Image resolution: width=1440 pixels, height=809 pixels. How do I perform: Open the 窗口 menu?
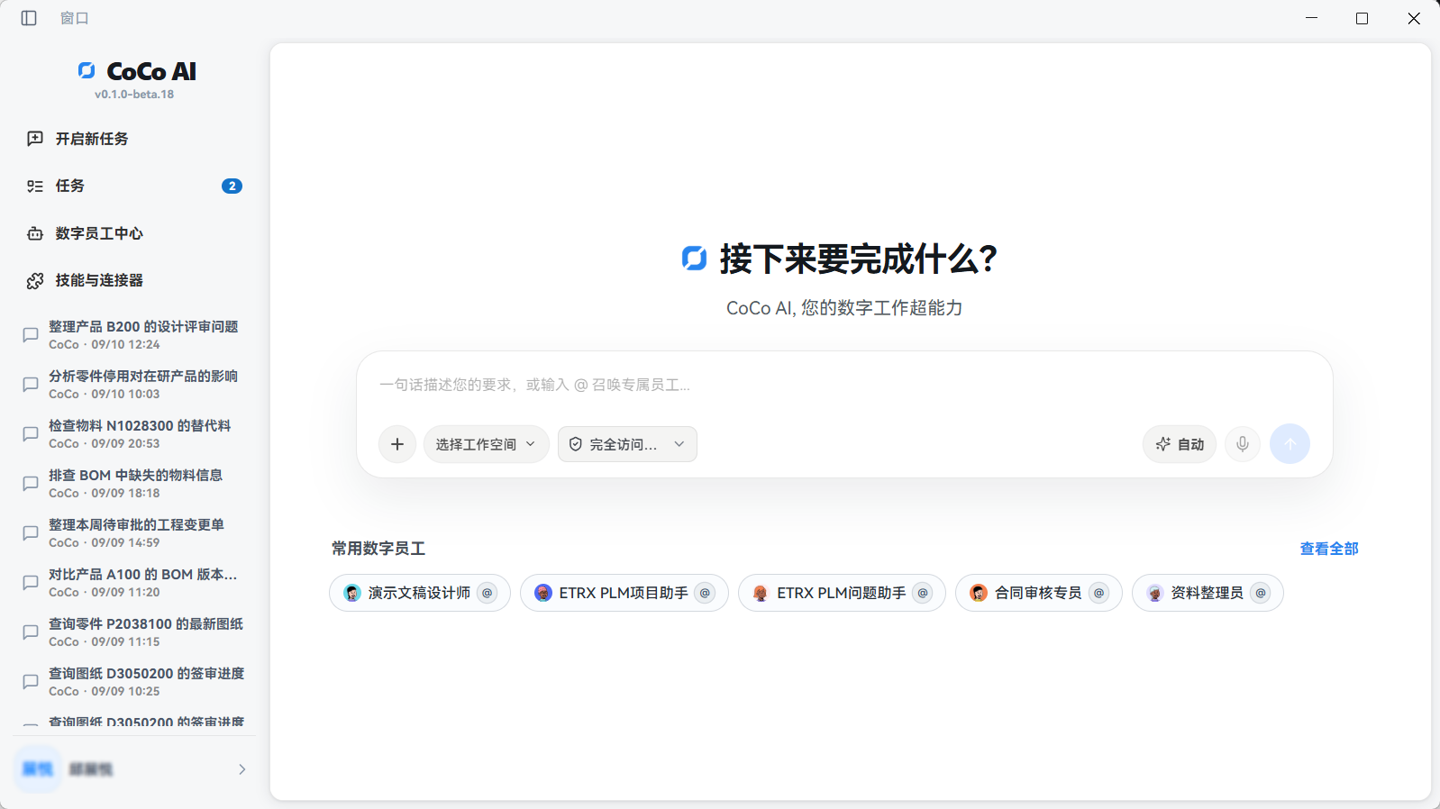[x=74, y=18]
